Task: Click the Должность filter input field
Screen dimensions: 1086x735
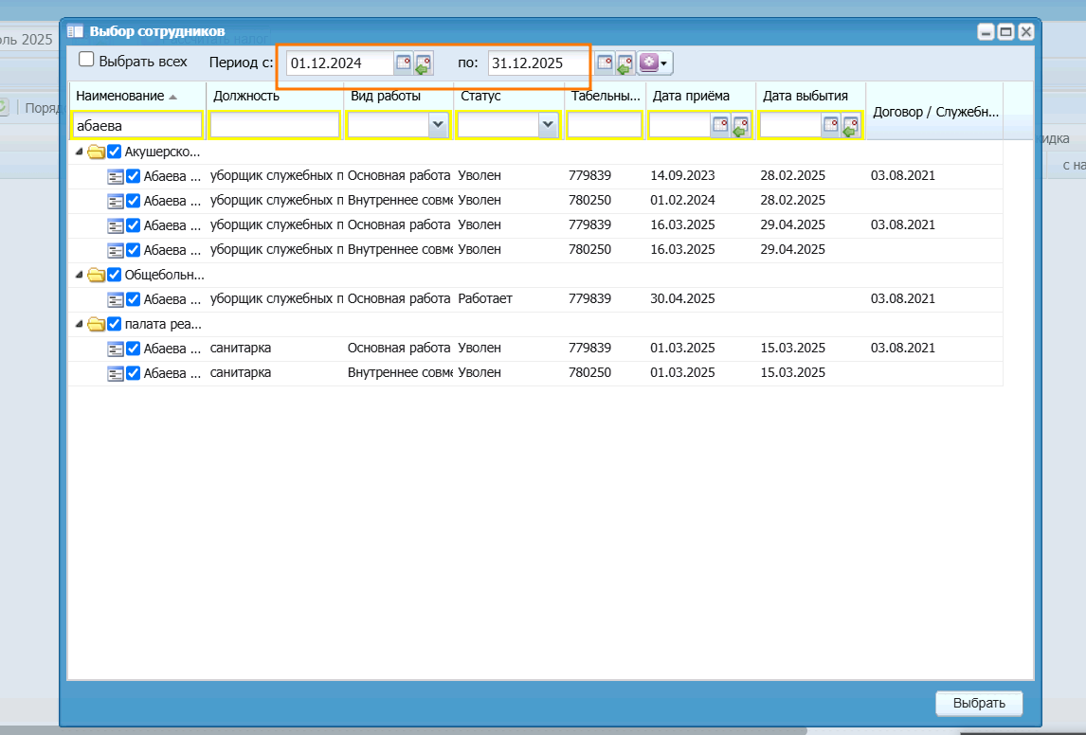Action: tap(274, 125)
